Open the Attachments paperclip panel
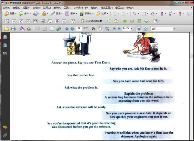 coord(5,135)
